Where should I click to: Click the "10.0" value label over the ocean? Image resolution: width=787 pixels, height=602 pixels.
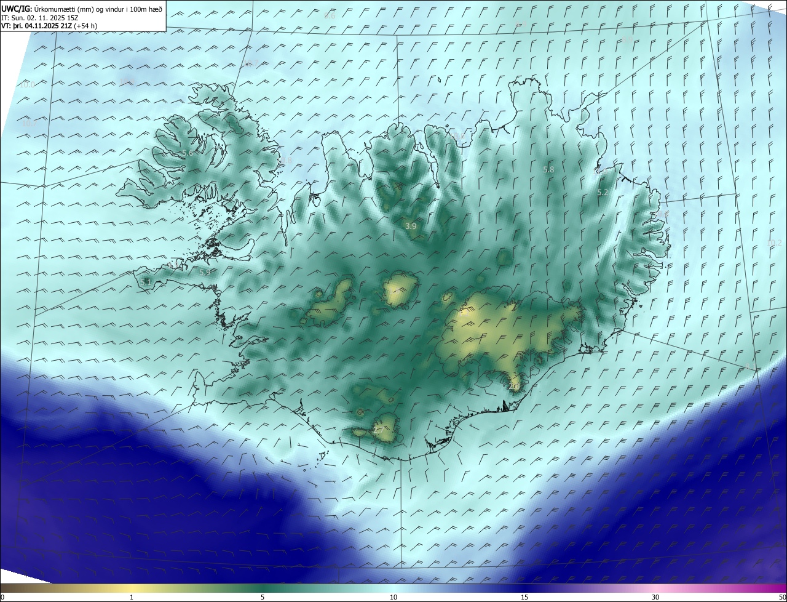(x=27, y=85)
